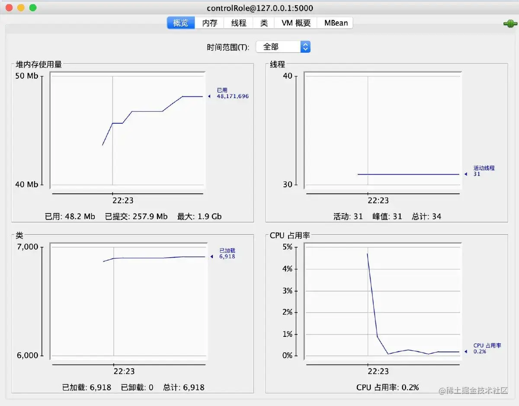Click the CPU usage line chart
This screenshot has width=519, height=406.
point(382,301)
